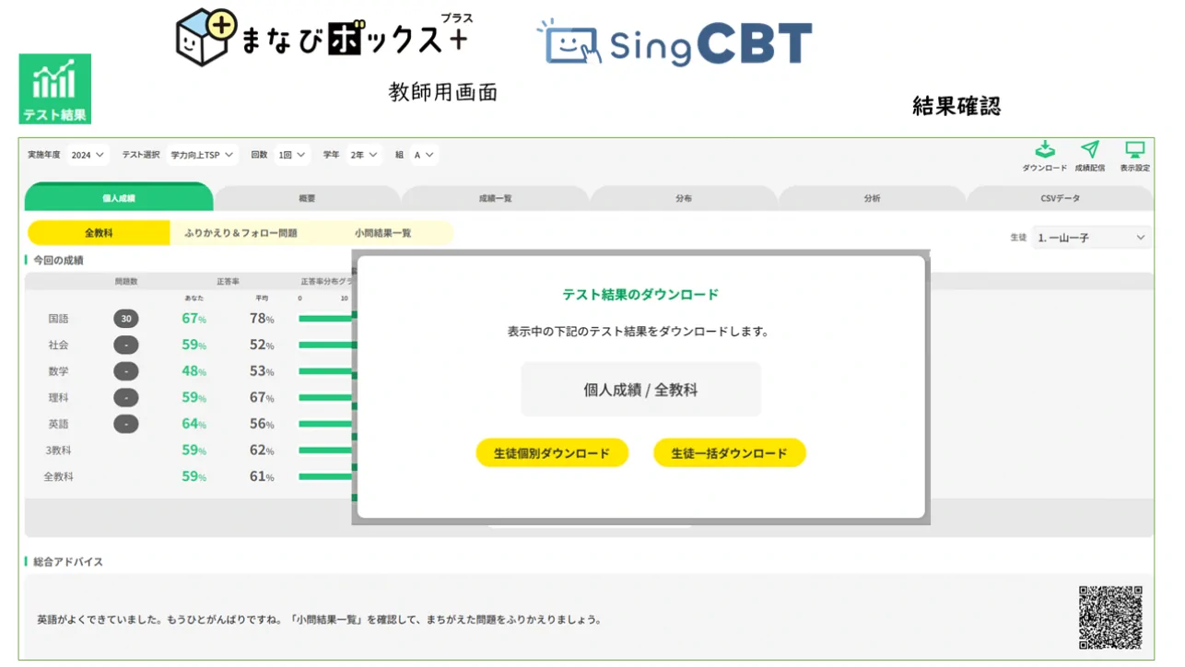Select ふりかえり＆フォロー問題 sub-tab
1185x667 pixels.
[x=241, y=234]
